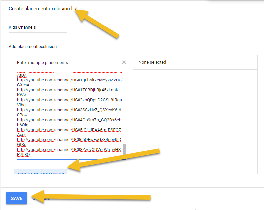Click the Add placement exclusion label

32,47
